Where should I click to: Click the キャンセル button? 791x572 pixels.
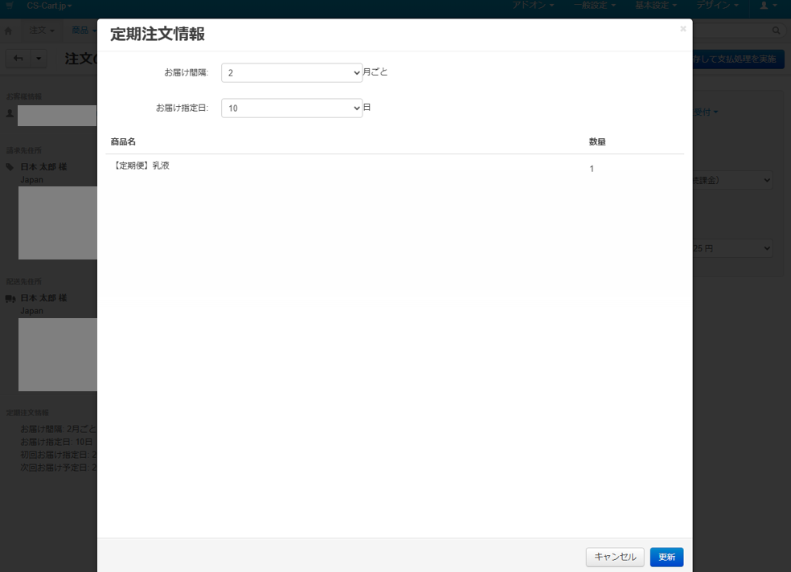pos(615,557)
